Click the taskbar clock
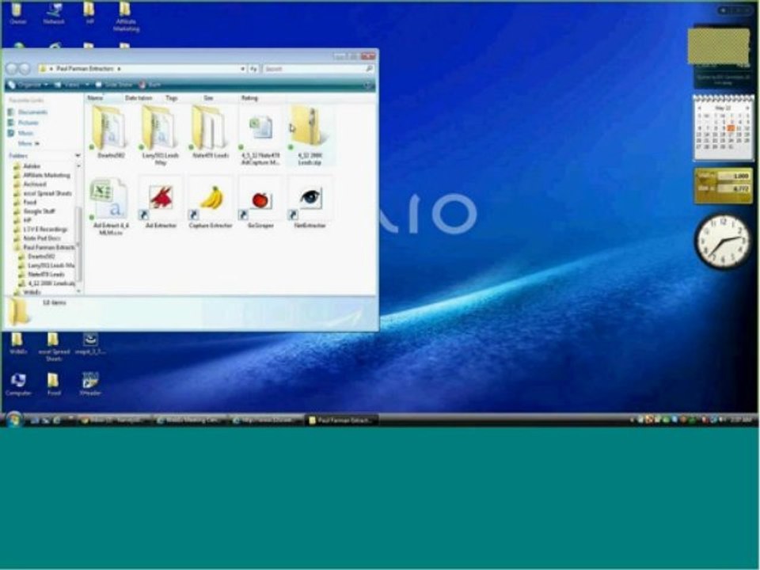 (741, 420)
